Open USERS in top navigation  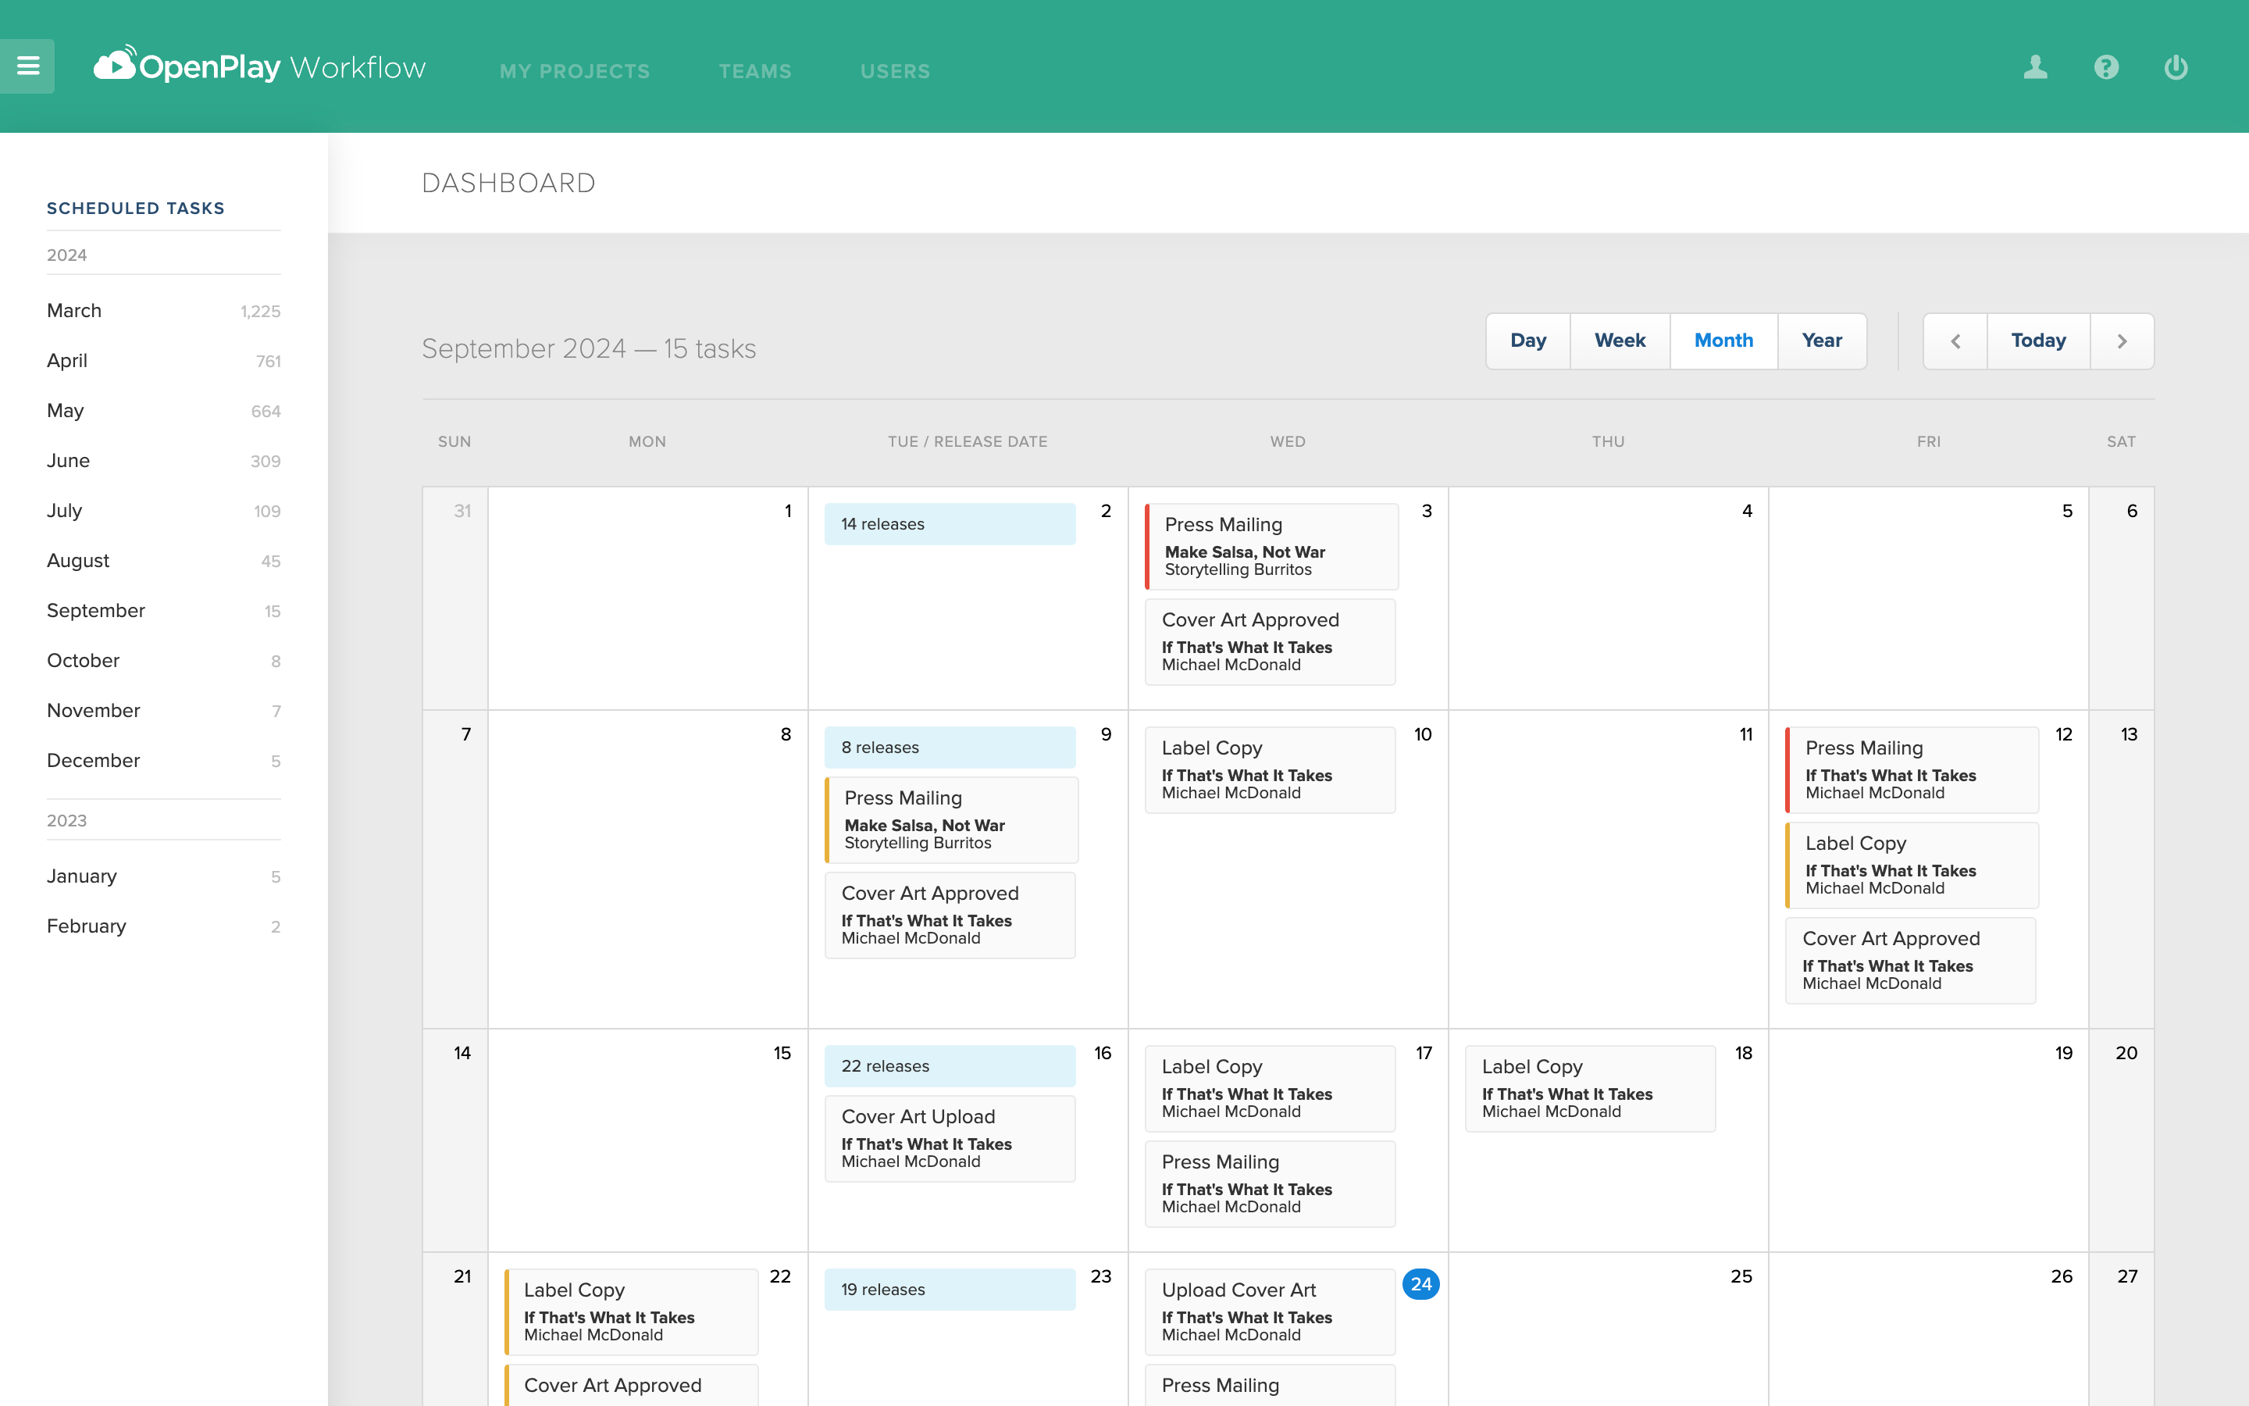(895, 72)
